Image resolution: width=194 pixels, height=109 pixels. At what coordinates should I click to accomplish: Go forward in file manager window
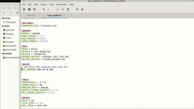click(x=11, y=13)
